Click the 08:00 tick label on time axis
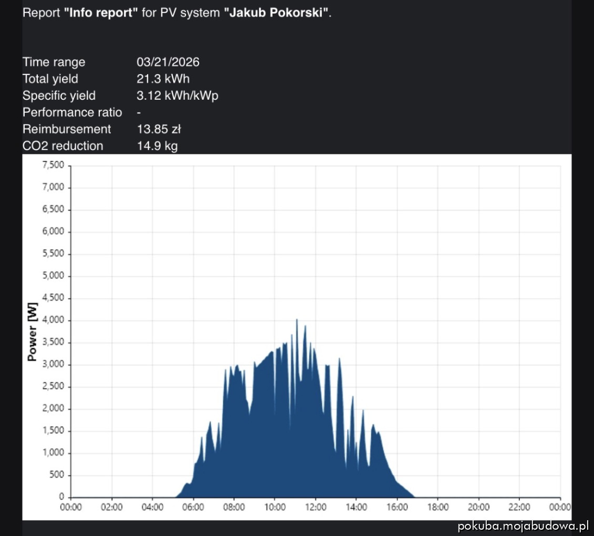This screenshot has width=594, height=536. point(234,507)
